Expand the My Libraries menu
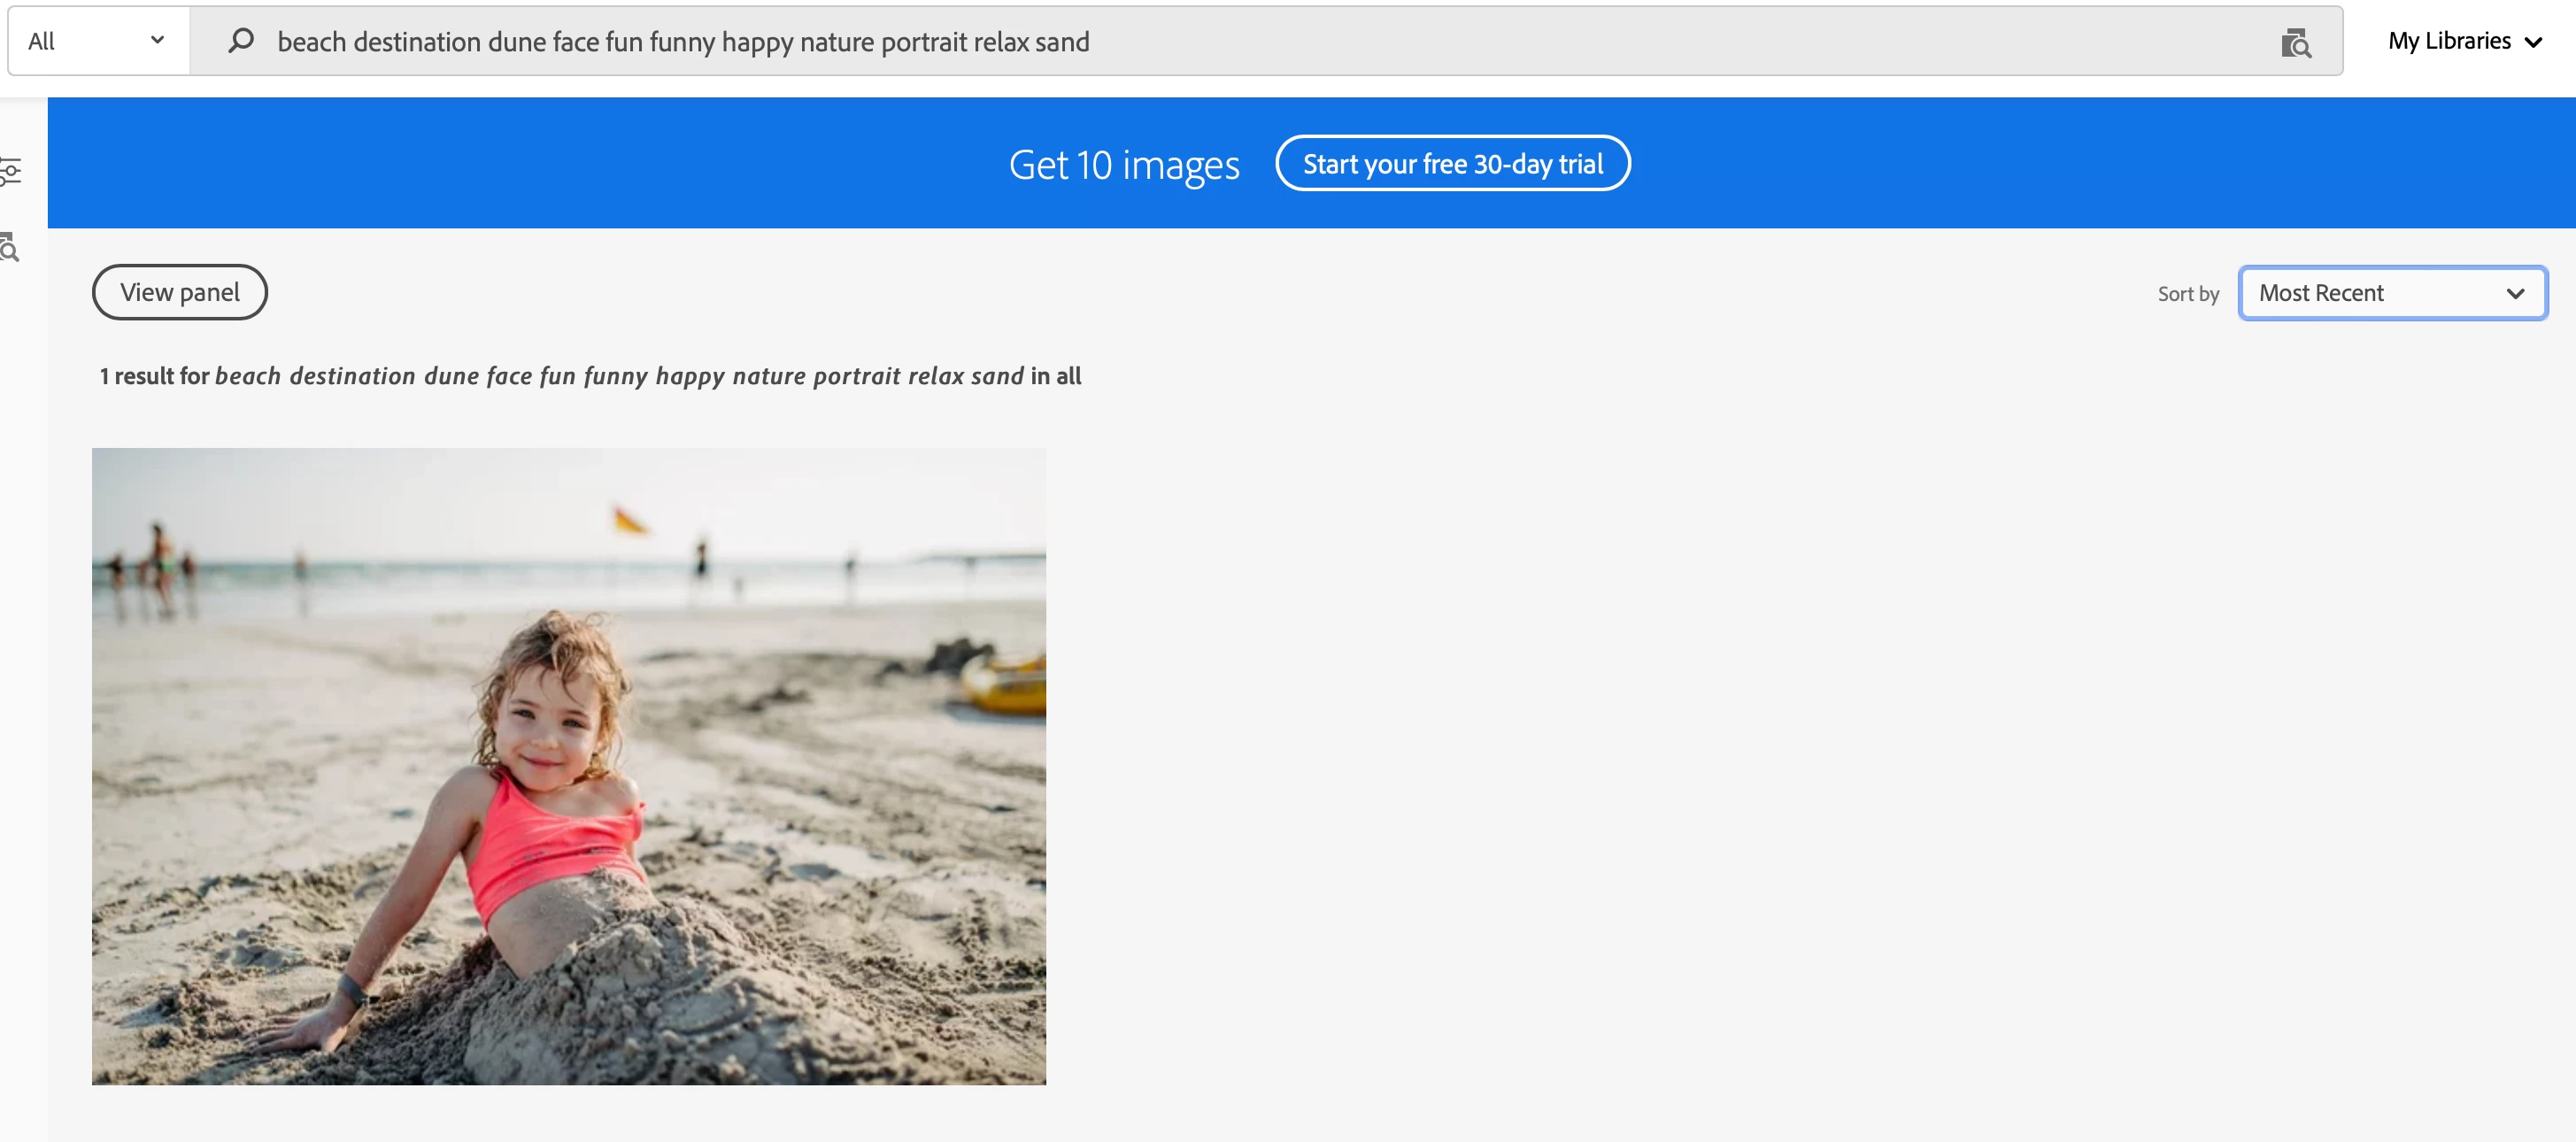2576x1142 pixels. [2449, 41]
